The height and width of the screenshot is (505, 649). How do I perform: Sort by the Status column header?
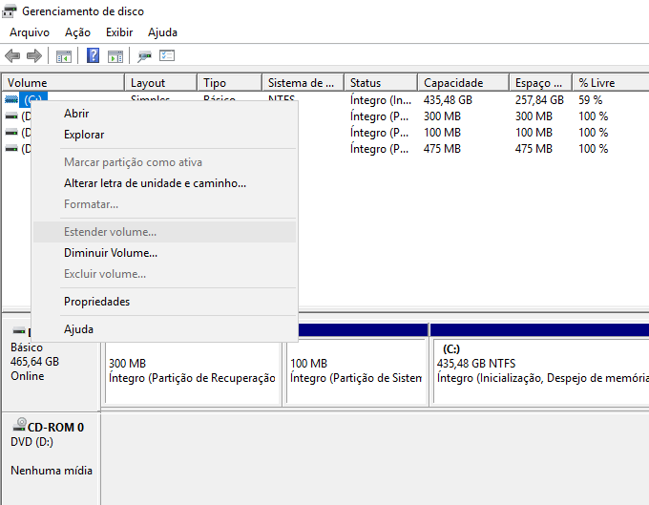[381, 83]
